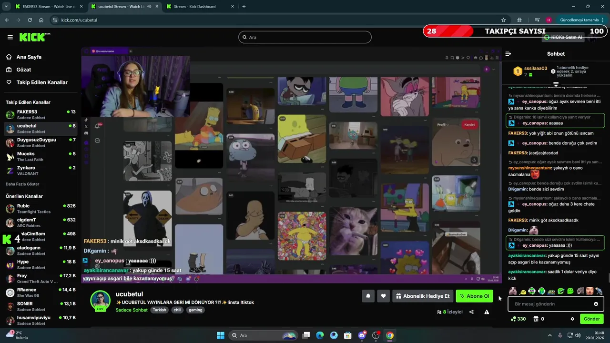Click the KICK logo
The height and width of the screenshot is (343, 610).
[35, 37]
